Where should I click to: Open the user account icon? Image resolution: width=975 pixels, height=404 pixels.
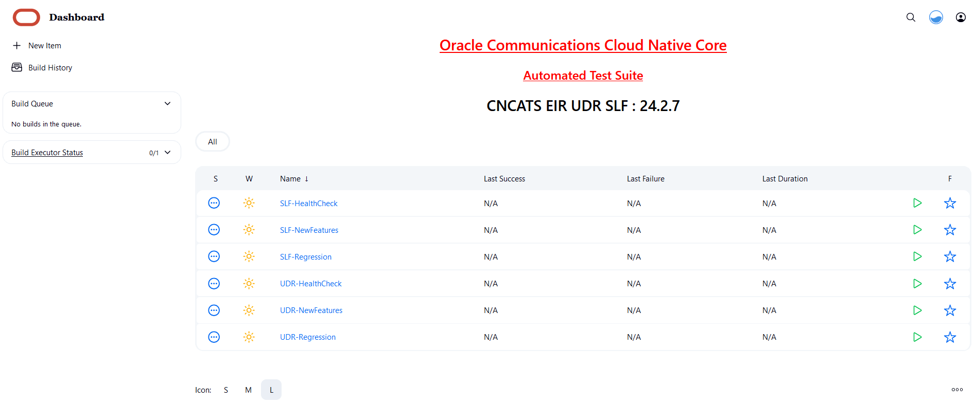click(x=961, y=17)
